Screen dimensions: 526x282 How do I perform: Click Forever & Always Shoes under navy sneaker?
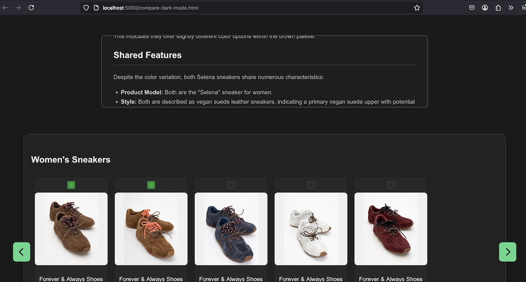point(231,279)
